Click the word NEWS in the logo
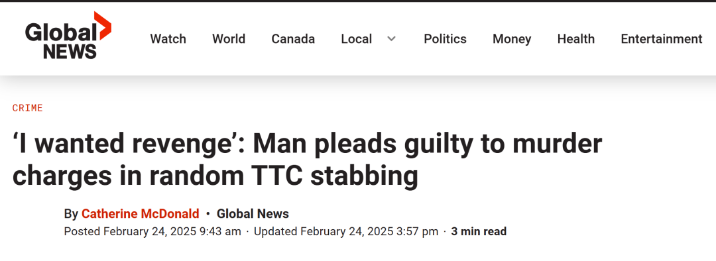716x261 pixels. (70, 51)
